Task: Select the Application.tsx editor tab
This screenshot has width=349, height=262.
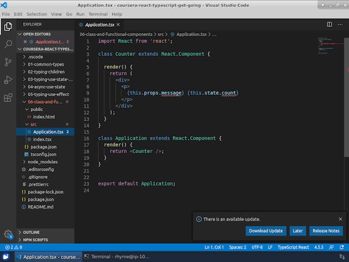Action: coord(99,24)
